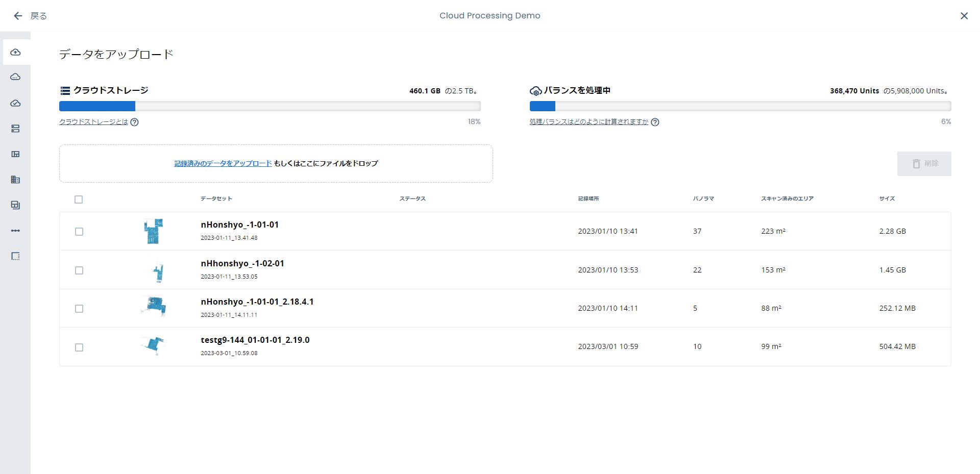Open the cloud upload sidebar icon
Screen dimensions: 980x474
(15, 52)
